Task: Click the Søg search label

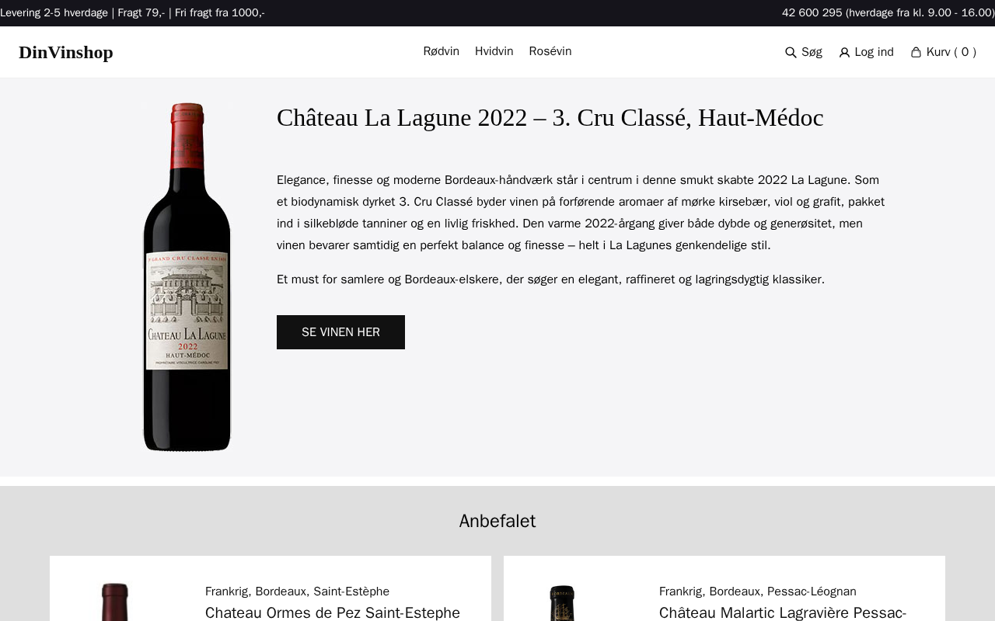Action: [812, 52]
